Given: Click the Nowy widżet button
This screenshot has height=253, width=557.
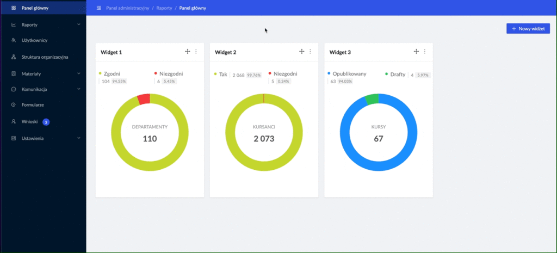Looking at the screenshot, I should click(528, 28).
